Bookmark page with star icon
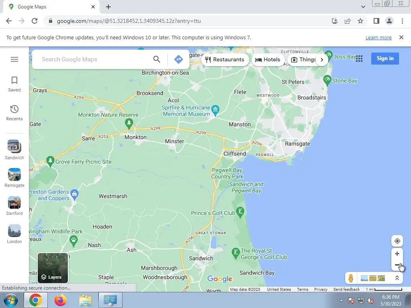The height and width of the screenshot is (308, 411). pos(360,21)
